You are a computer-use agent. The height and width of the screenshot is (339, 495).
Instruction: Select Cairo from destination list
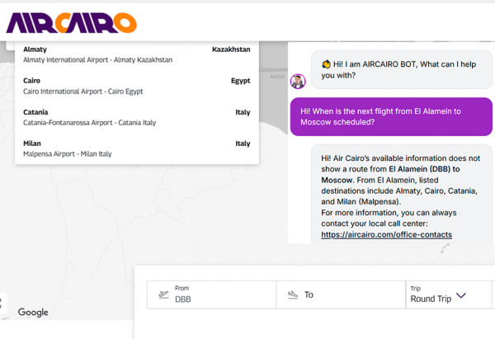137,86
